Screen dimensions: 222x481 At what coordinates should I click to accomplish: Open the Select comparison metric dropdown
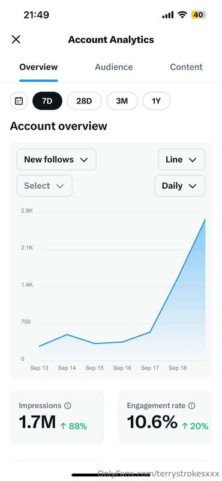pyautogui.click(x=44, y=186)
